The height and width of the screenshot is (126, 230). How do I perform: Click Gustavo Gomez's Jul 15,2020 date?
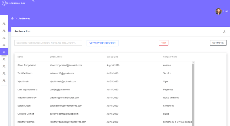pos(112,114)
